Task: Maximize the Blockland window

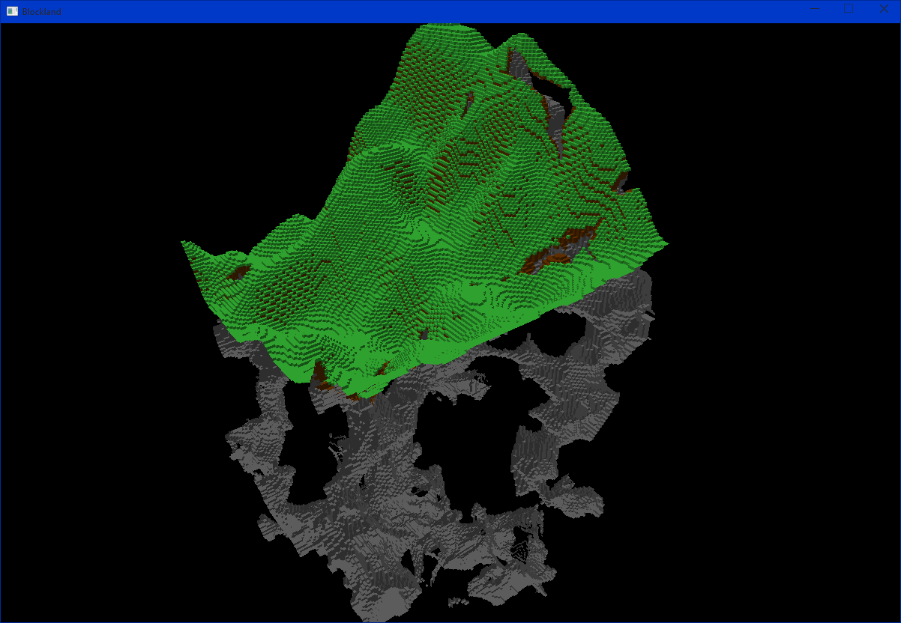Action: tap(849, 10)
